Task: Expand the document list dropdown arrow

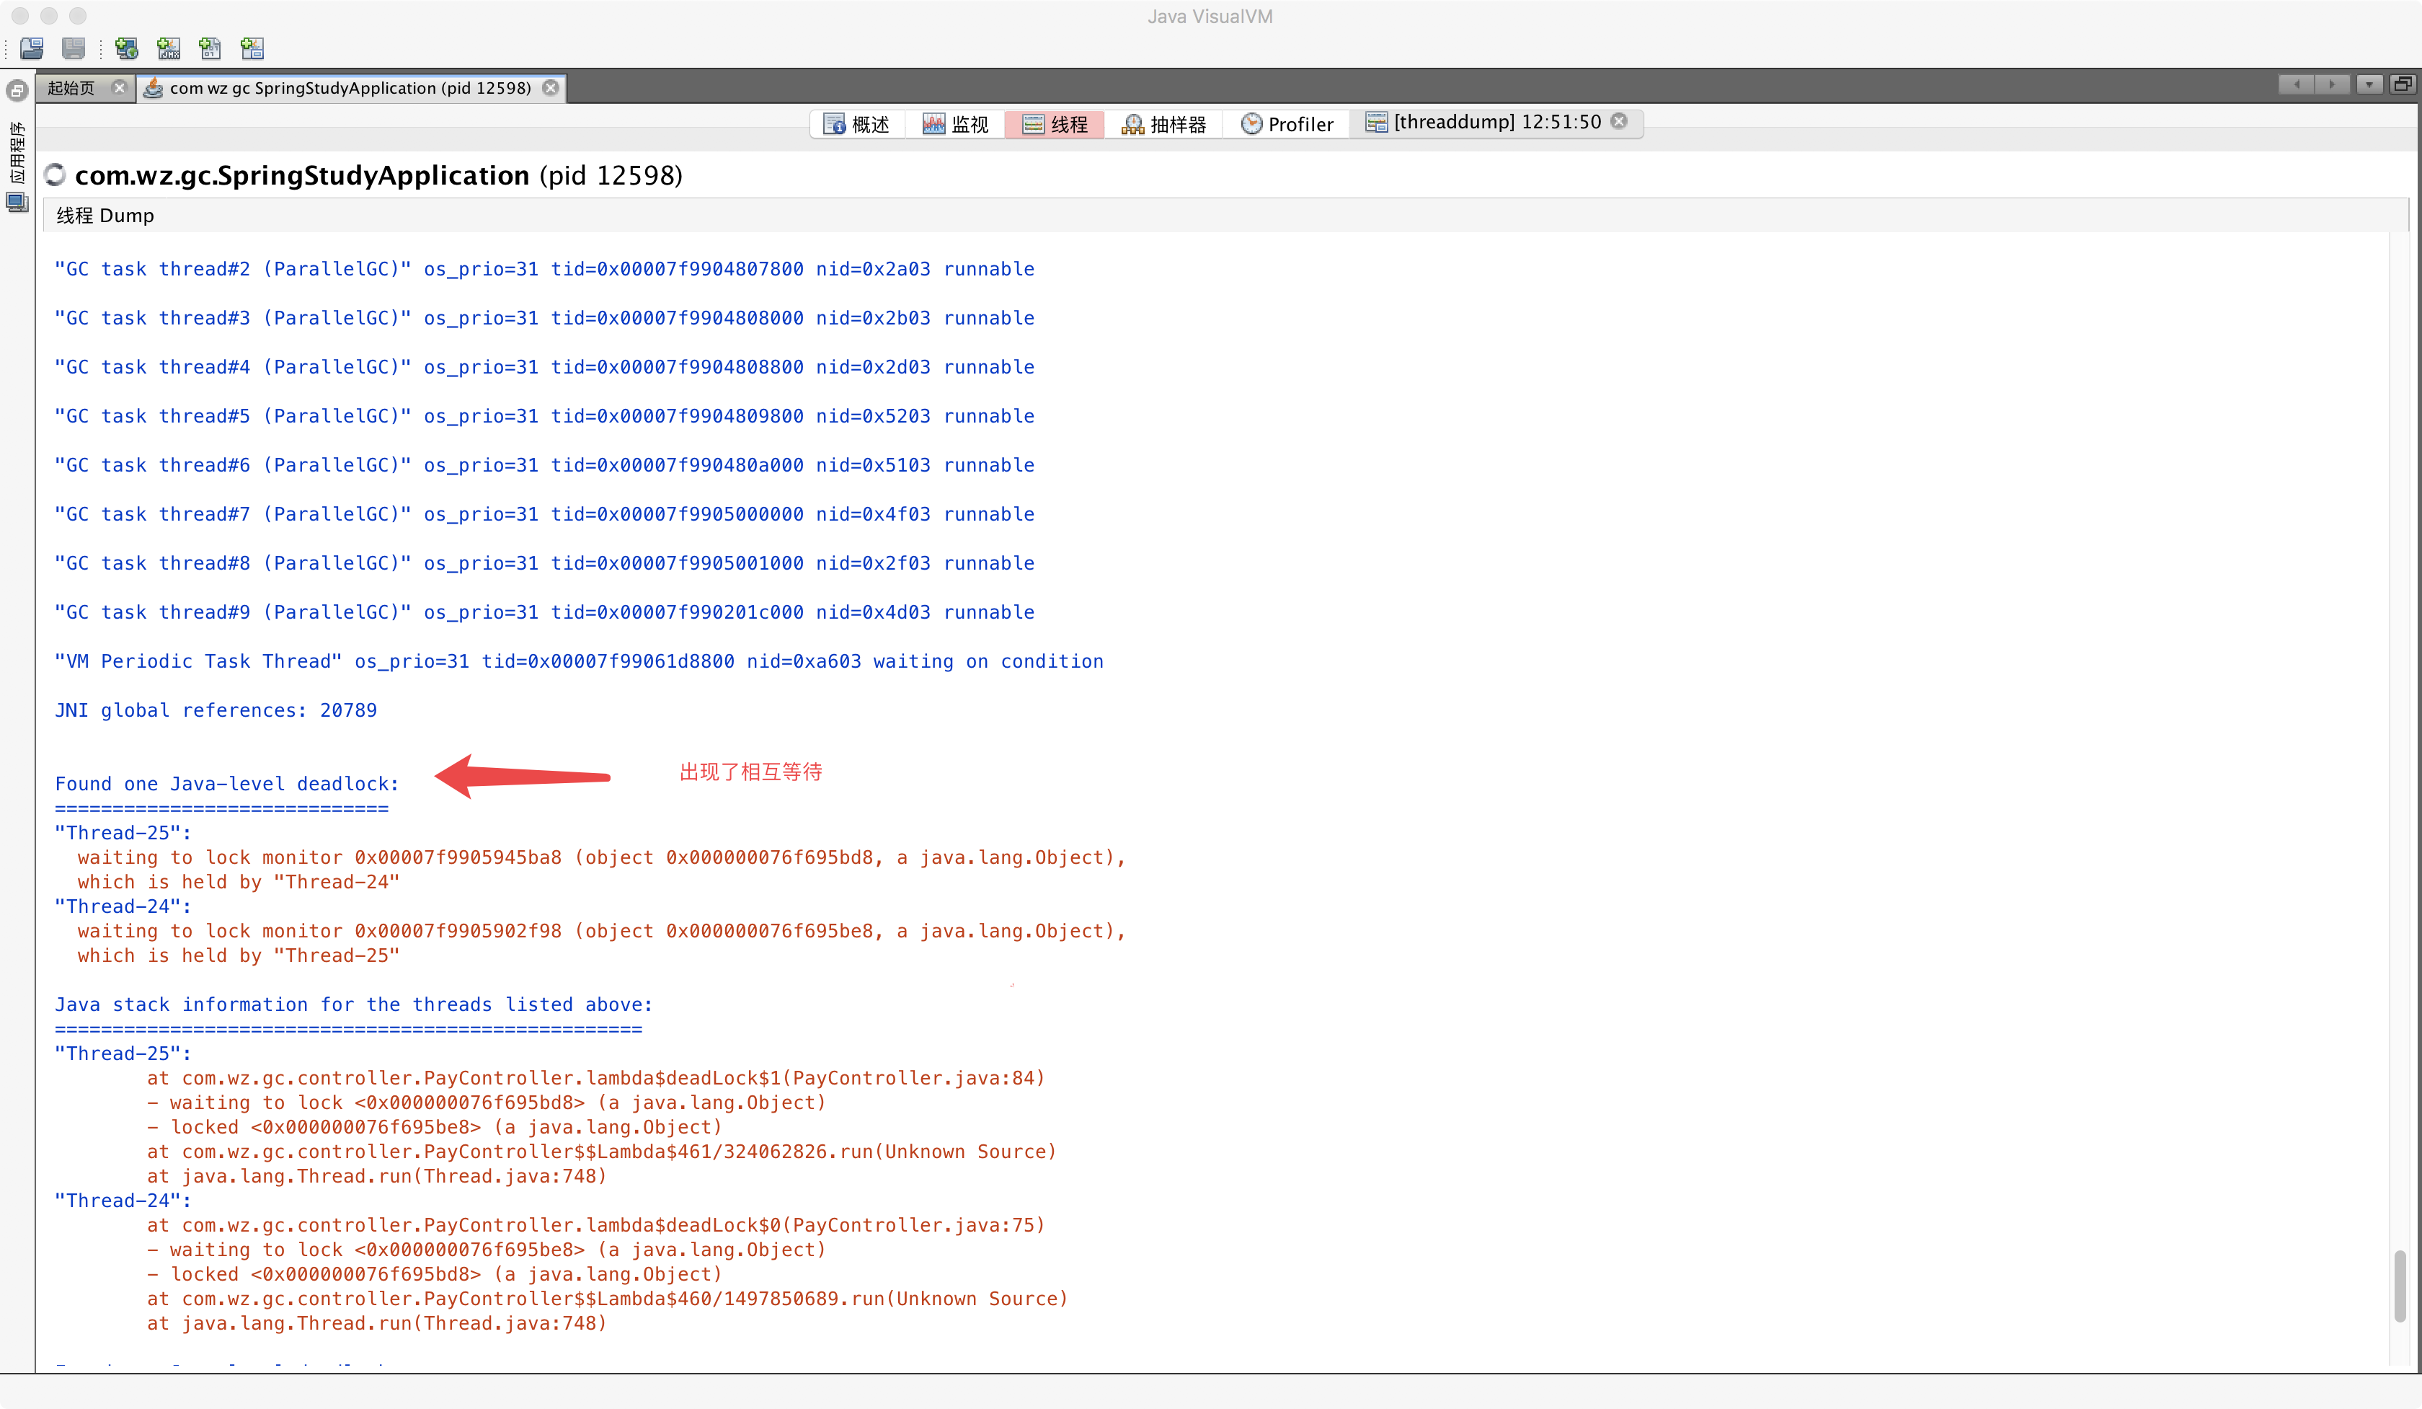Action: pyautogui.click(x=2369, y=84)
